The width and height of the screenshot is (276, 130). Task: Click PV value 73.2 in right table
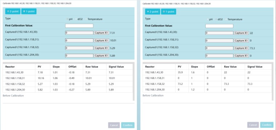180,84
